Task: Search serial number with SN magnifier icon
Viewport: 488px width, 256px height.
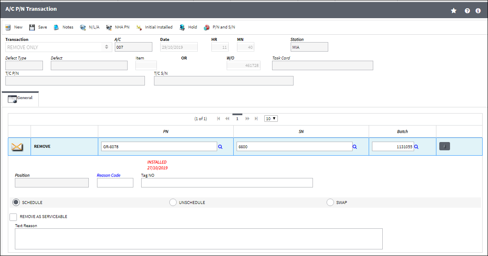Action: [x=355, y=147]
